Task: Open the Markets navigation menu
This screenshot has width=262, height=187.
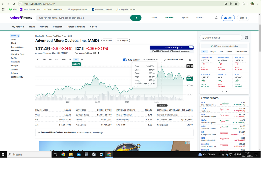Action: 44,27
